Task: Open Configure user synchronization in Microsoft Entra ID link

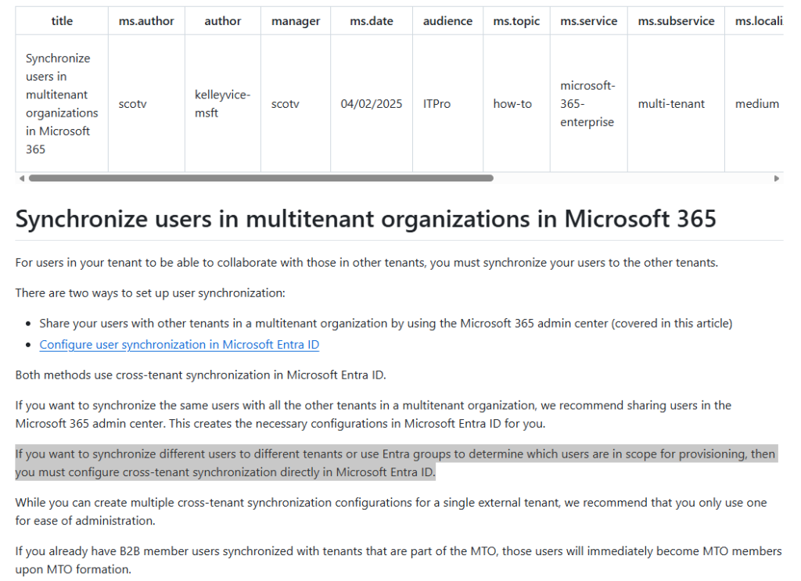Action: [x=179, y=344]
